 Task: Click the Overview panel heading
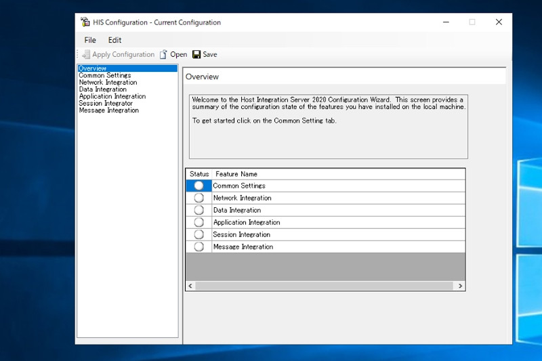(x=202, y=77)
